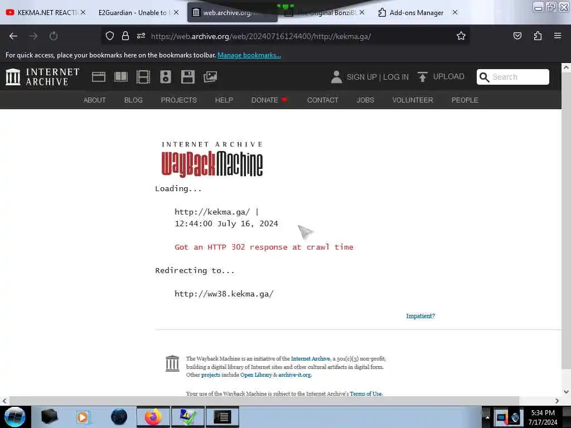571x428 pixels.
Task: Open the globe browser taskbar icon
Action: coord(119,417)
